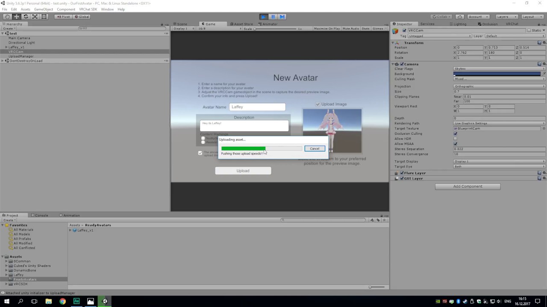Open the GameObject menu
Viewport: 547px width, 307px height.
(44, 9)
